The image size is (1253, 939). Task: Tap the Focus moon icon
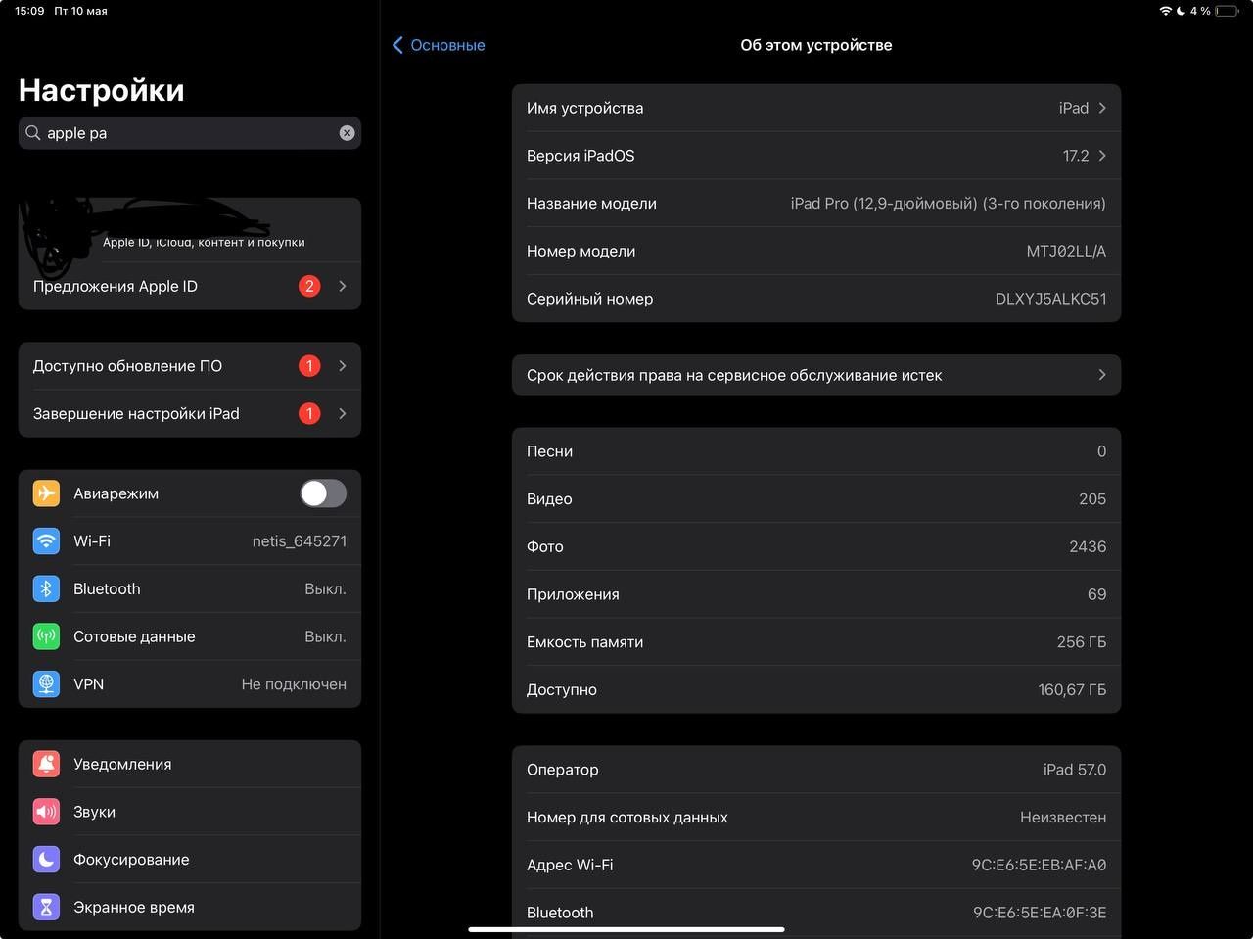(46, 860)
